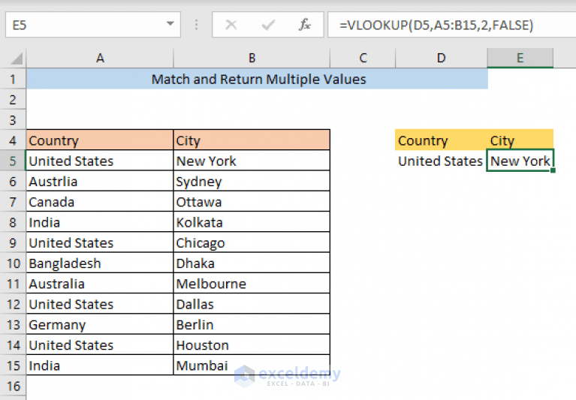The image size is (576, 400).
Task: Click 'United States' in row 14
Action: (100, 345)
